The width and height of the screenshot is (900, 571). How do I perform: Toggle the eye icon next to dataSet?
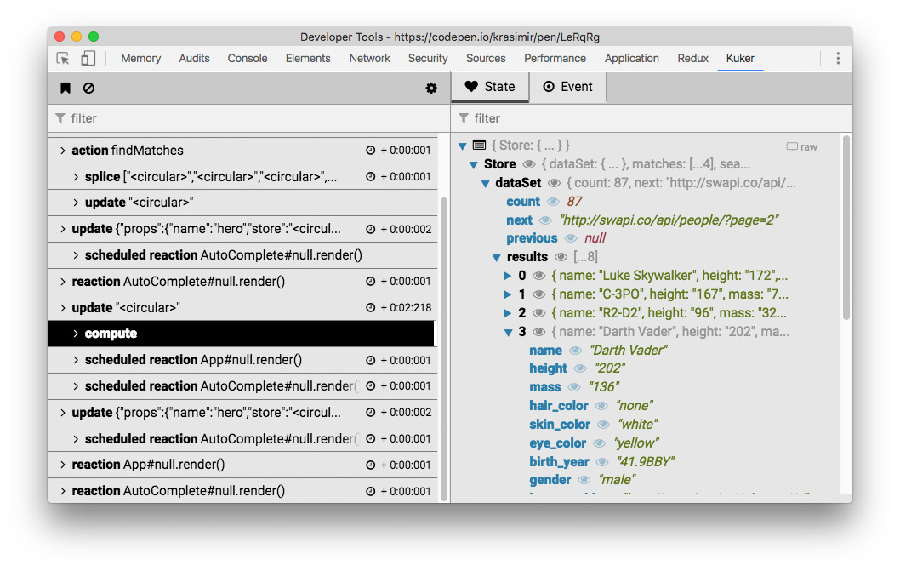click(554, 183)
